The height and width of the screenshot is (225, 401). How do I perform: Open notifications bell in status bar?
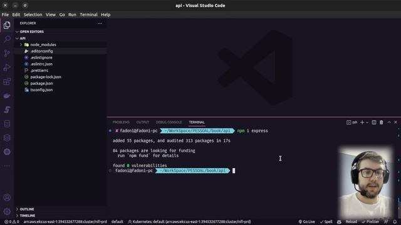coord(395,222)
